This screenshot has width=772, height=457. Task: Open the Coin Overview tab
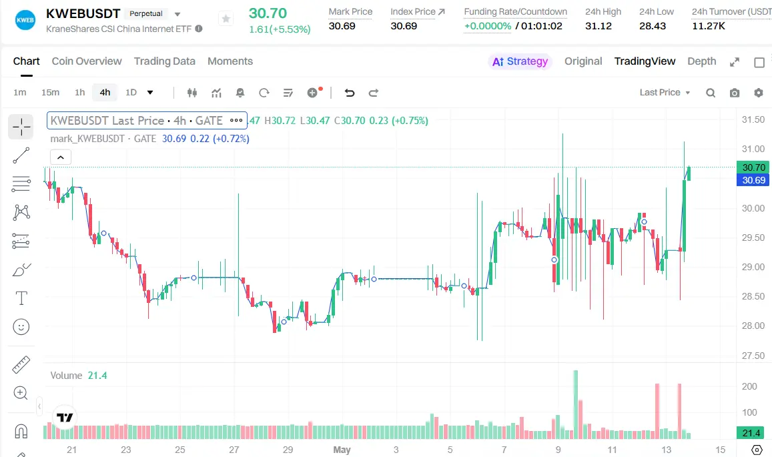[x=87, y=61]
